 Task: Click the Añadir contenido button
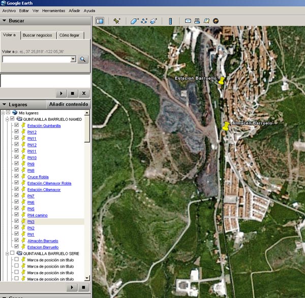68,104
